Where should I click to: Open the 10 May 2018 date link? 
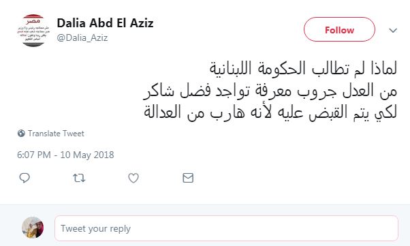click(x=87, y=155)
